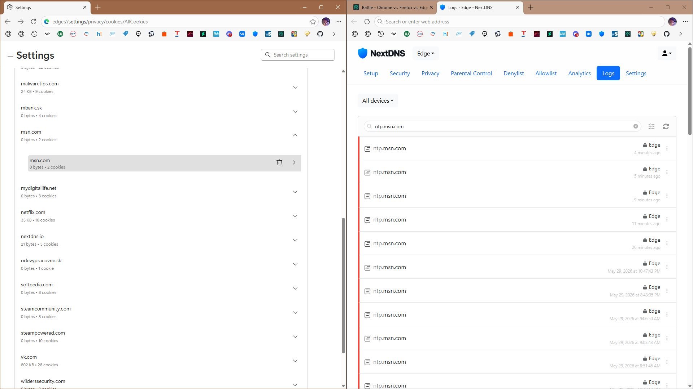Open options for the 10:47:43 PM log entry
693x389 pixels.
(x=667, y=267)
